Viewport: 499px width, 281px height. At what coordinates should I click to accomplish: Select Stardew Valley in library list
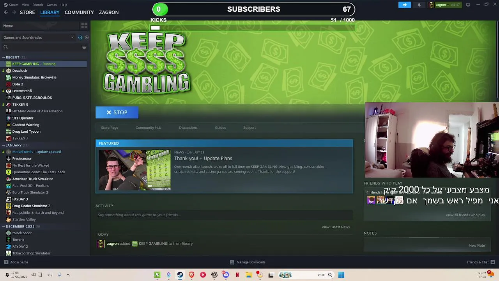pyautogui.click(x=24, y=219)
